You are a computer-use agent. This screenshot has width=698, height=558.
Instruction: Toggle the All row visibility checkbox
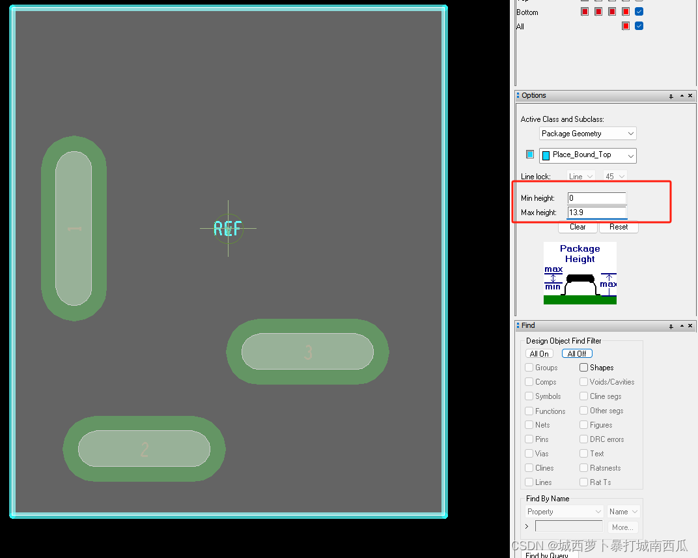tap(639, 26)
